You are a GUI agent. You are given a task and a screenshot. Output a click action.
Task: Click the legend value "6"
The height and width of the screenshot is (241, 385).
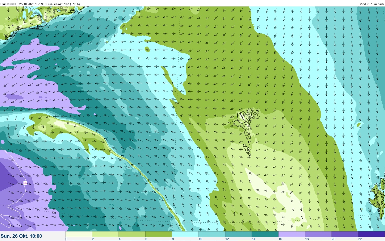[x=146, y=239]
